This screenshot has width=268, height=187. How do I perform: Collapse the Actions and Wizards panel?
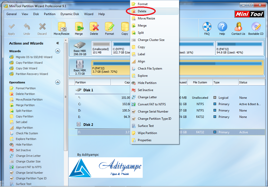click(x=58, y=43)
